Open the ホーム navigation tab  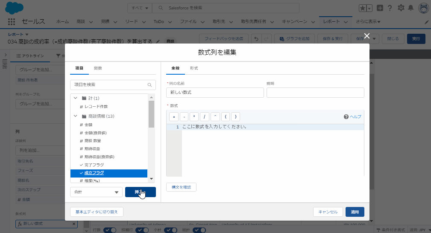(x=62, y=21)
